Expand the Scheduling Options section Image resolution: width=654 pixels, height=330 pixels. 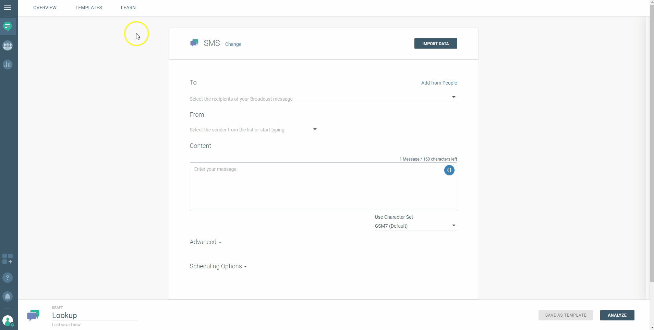point(218,266)
